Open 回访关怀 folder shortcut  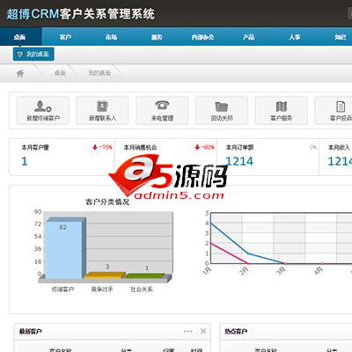pyautogui.click(x=222, y=111)
